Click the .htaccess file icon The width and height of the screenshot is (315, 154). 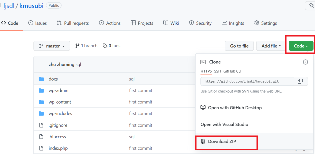click(41, 137)
